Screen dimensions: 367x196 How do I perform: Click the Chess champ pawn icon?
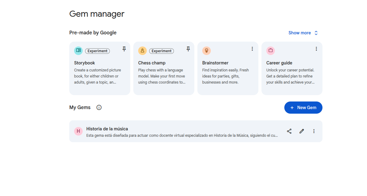pyautogui.click(x=142, y=51)
